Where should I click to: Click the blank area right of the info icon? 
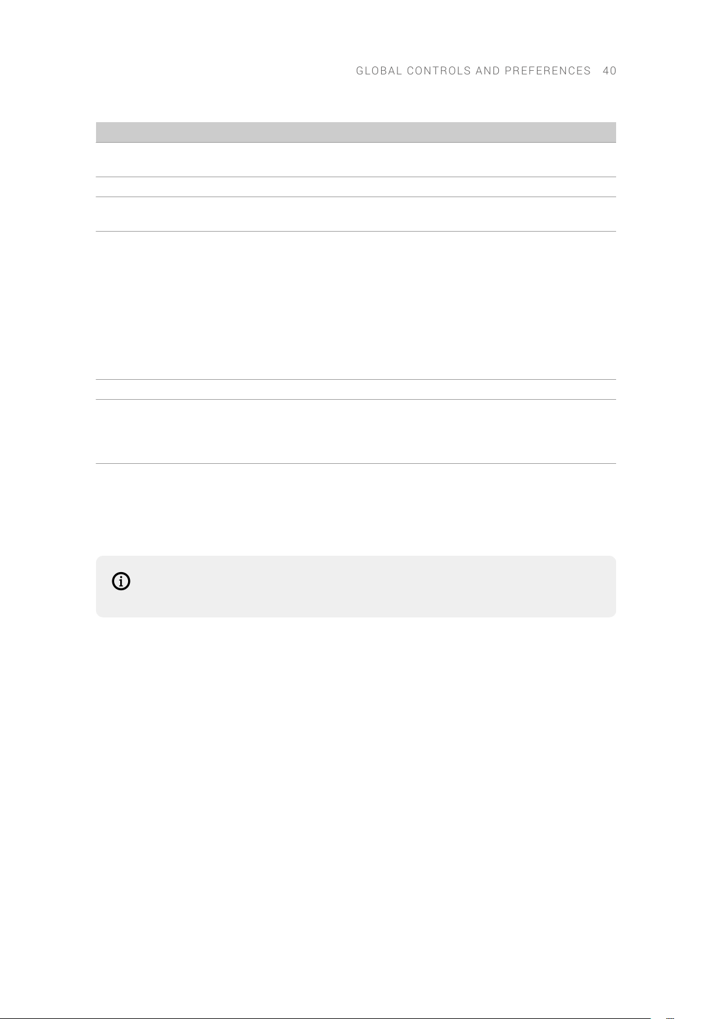coord(371,587)
